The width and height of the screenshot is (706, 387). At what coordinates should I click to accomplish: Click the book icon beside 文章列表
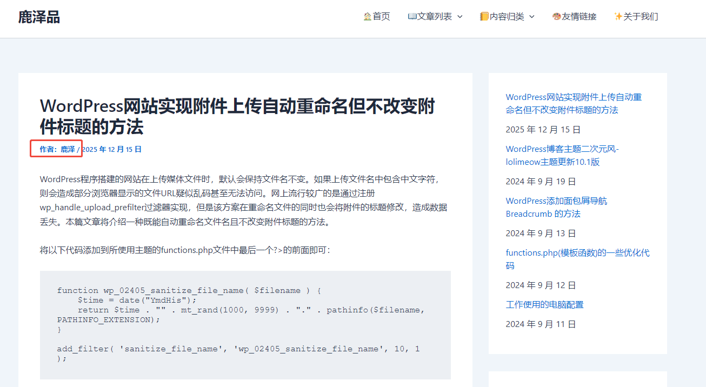(x=412, y=17)
